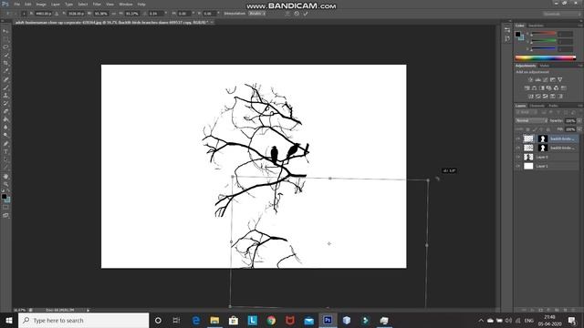Hide the second backlit birds layer
The image size is (584, 328).
click(x=517, y=148)
